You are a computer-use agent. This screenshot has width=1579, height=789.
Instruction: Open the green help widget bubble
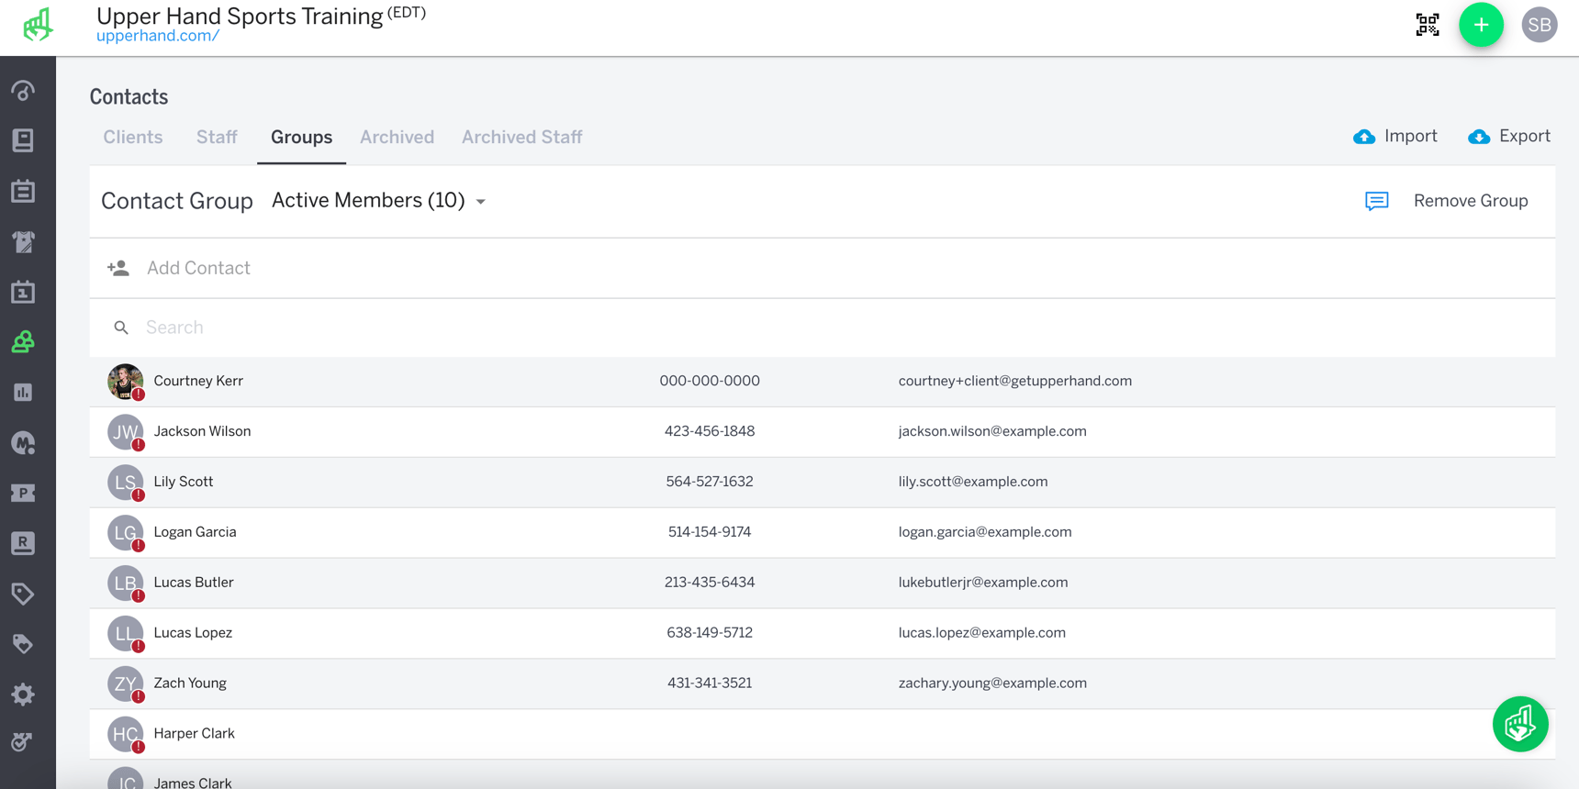coord(1519,724)
